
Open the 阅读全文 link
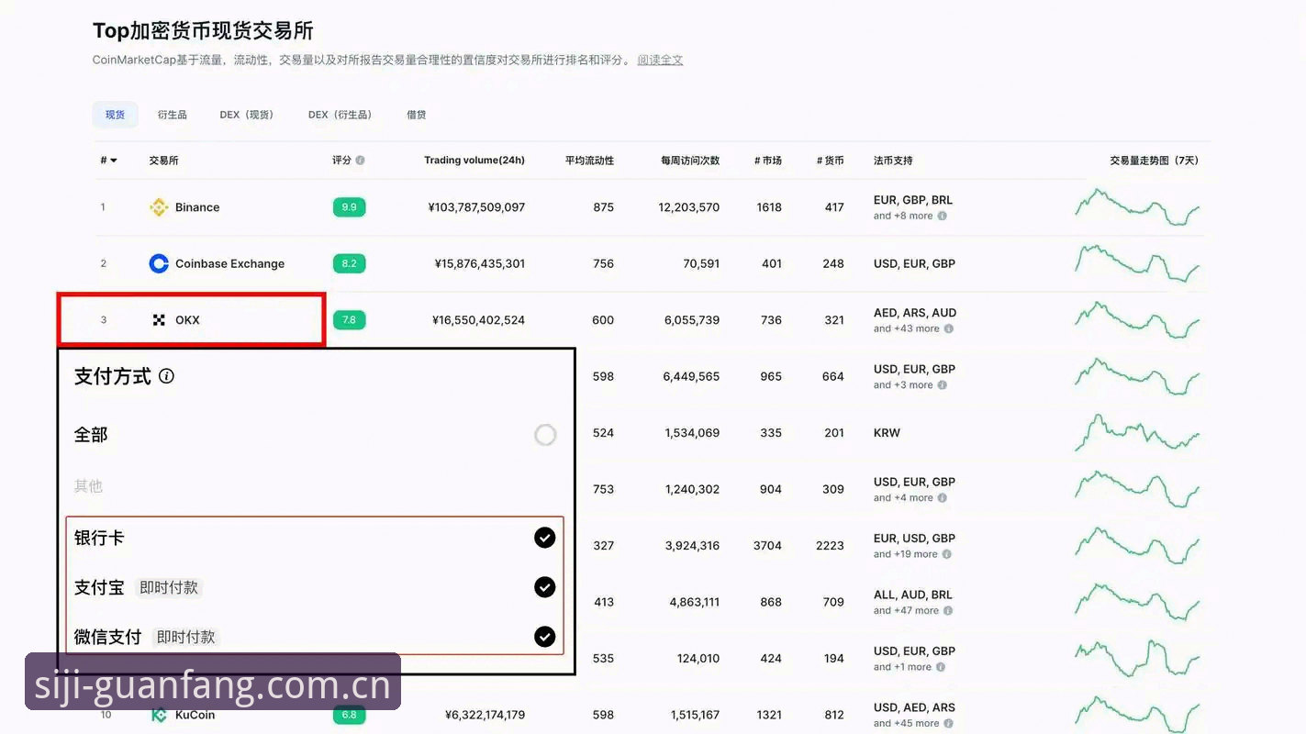[661, 60]
